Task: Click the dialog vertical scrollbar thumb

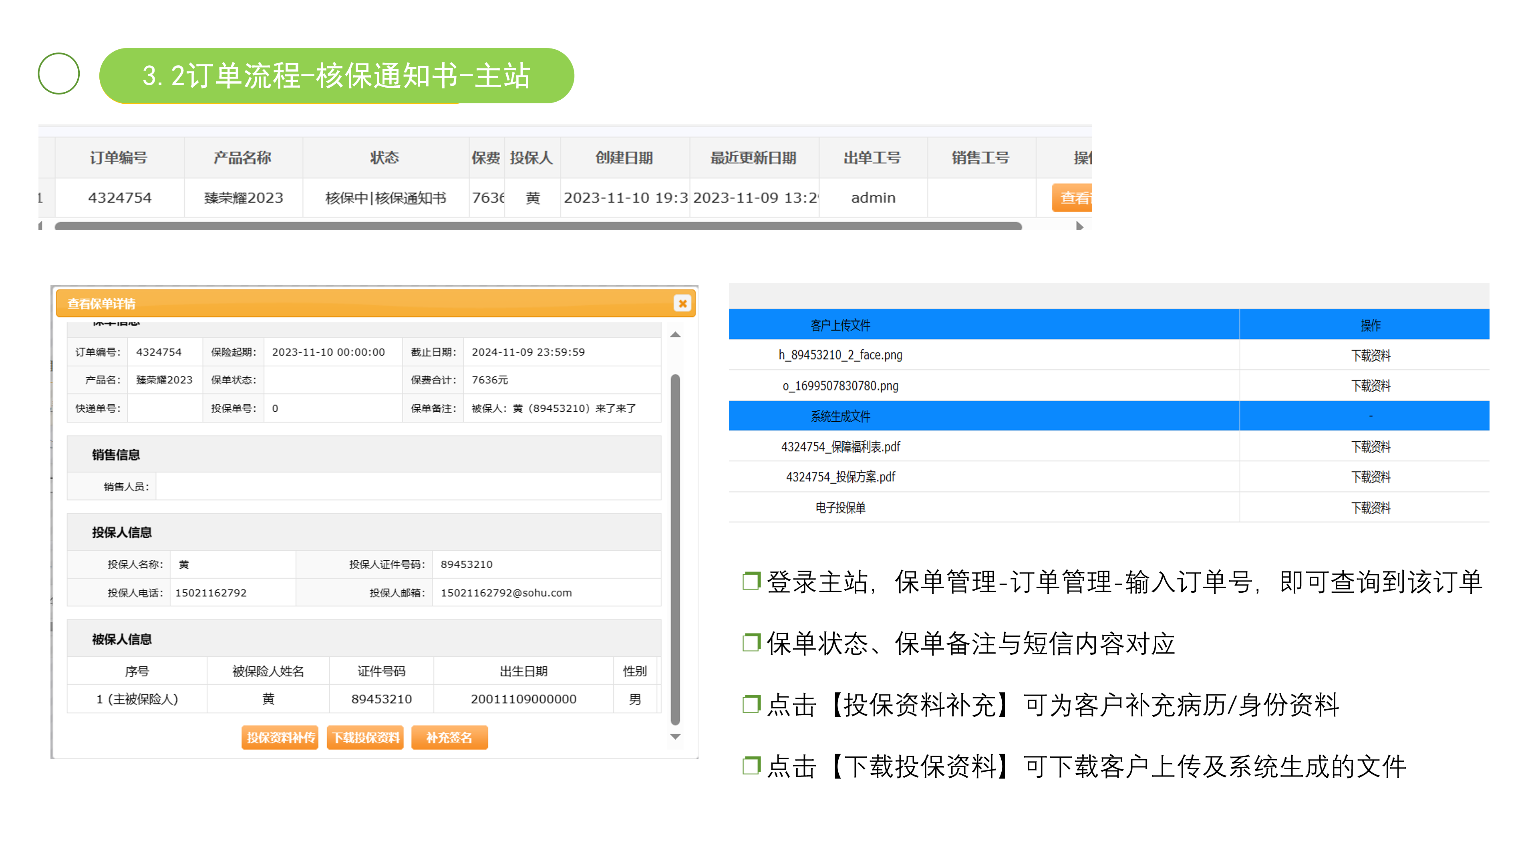Action: (x=675, y=549)
